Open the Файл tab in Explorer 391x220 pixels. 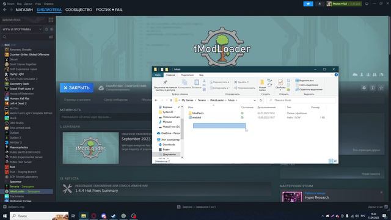pos(158,75)
